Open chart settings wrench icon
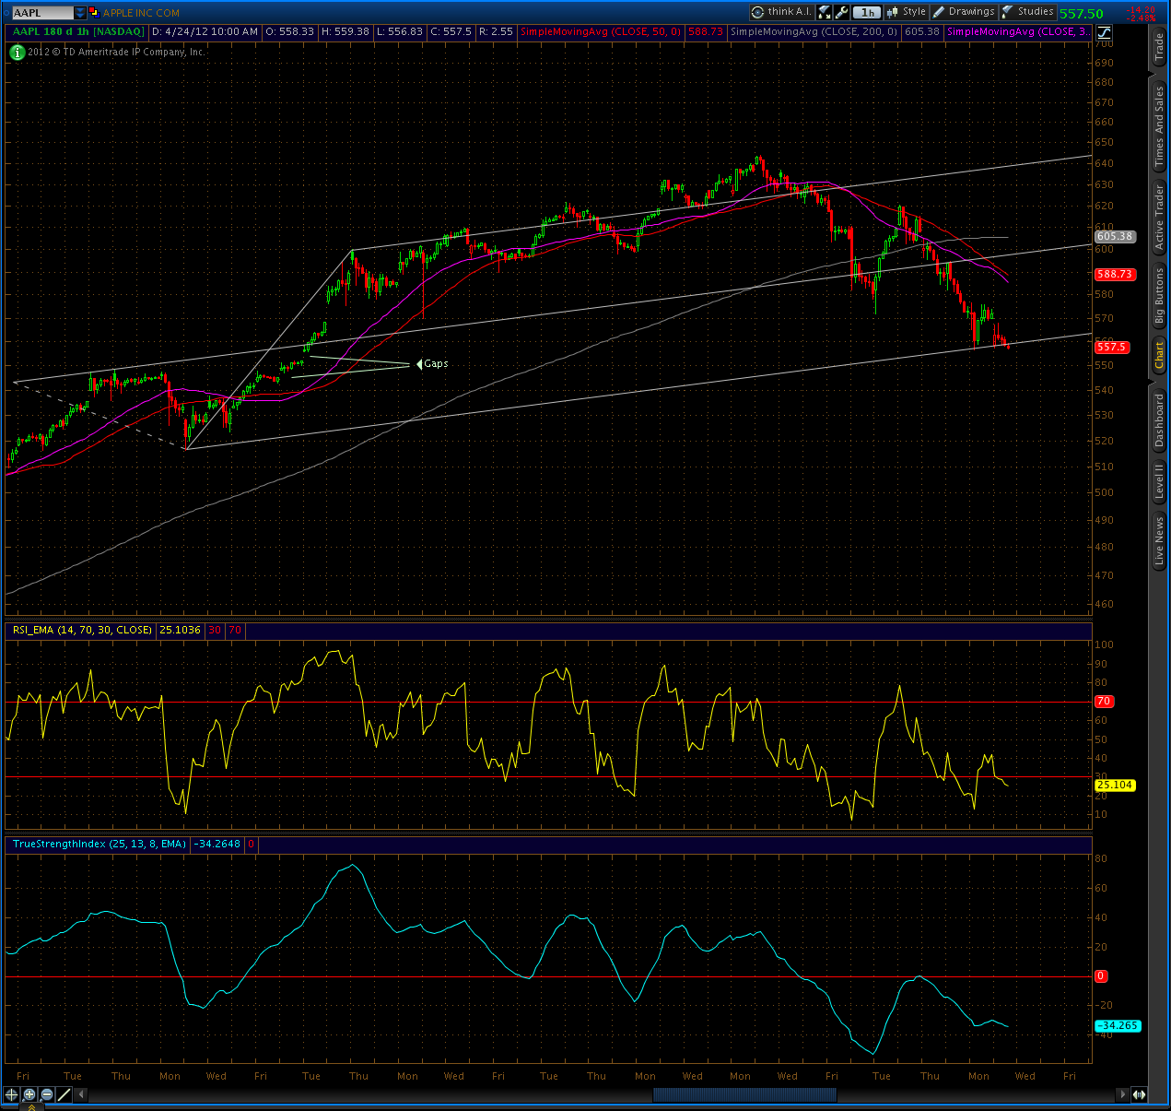 pos(841,12)
